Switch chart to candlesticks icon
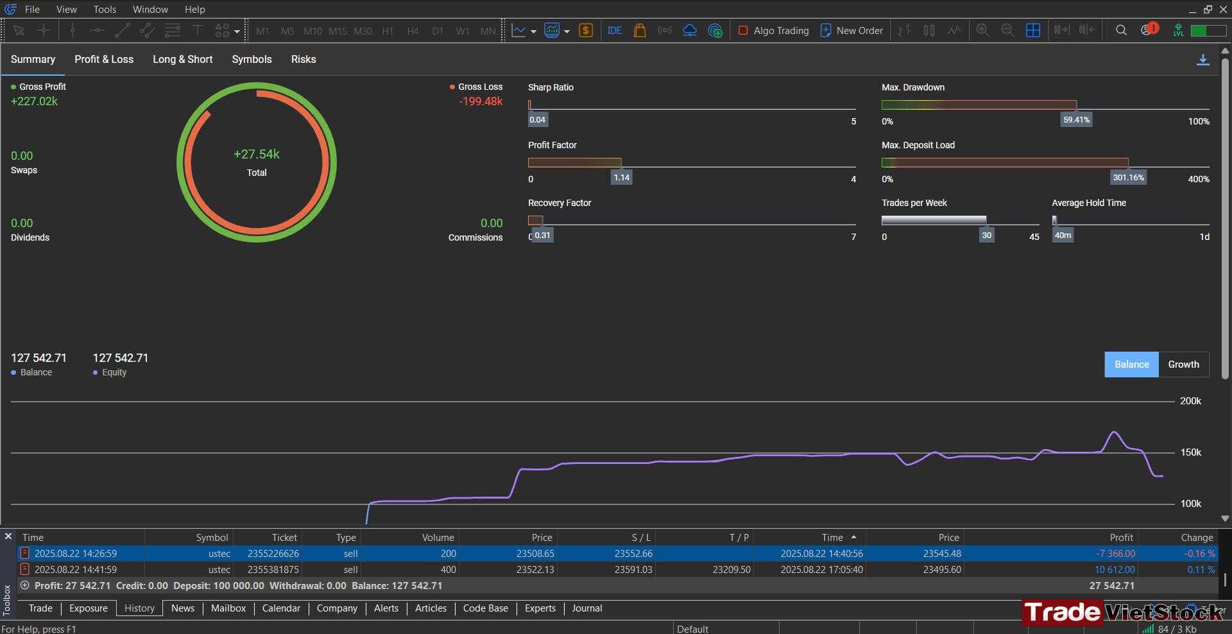The width and height of the screenshot is (1232, 634). tap(929, 30)
